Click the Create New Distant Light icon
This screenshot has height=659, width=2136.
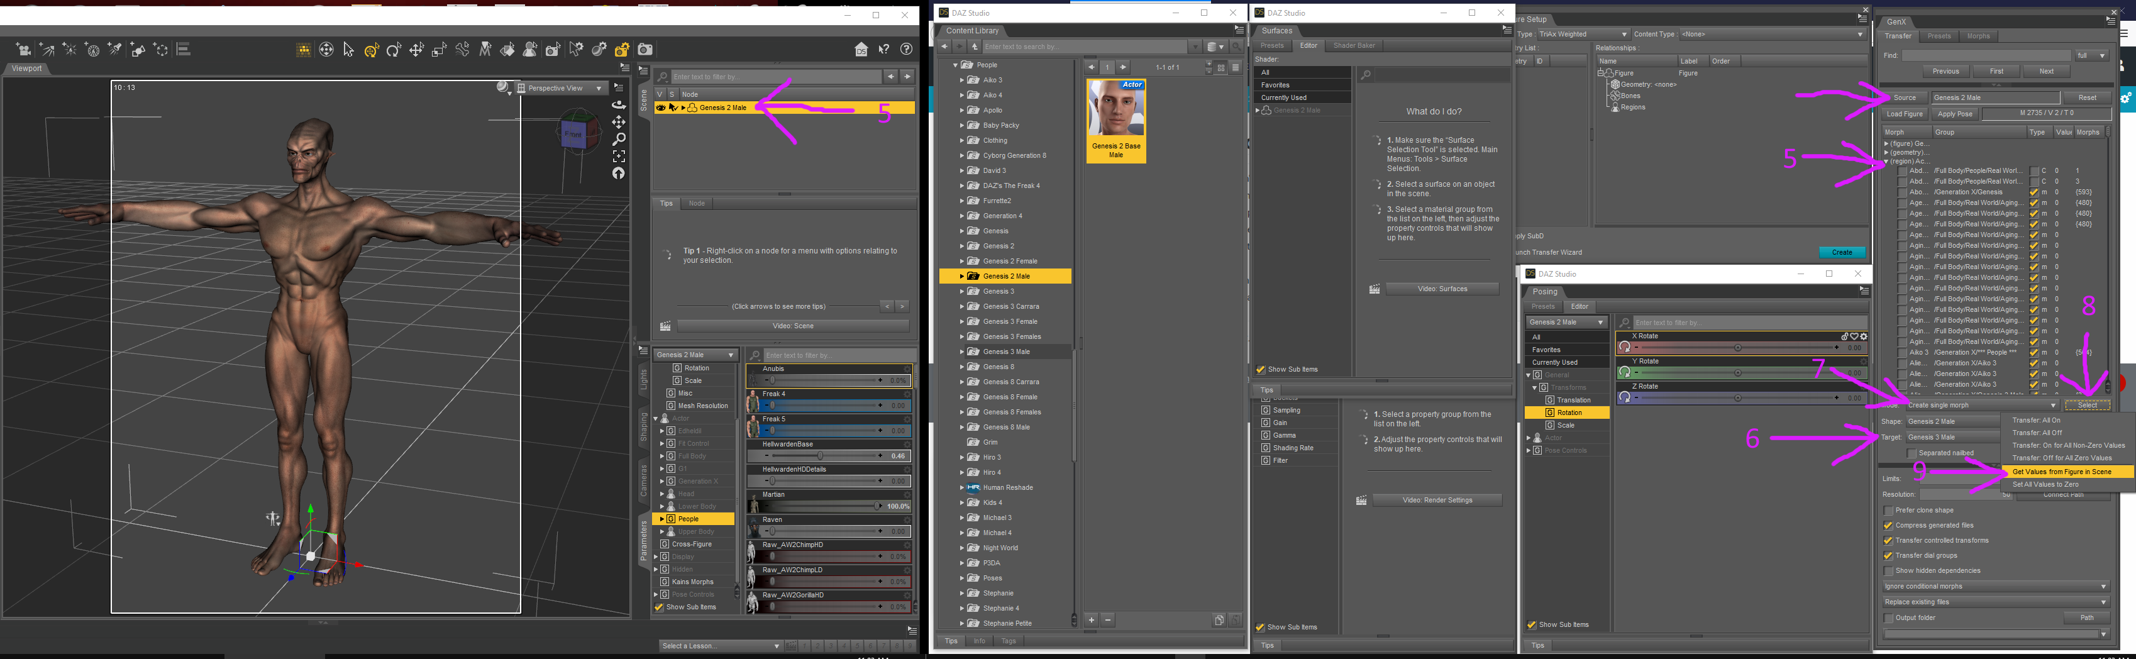[x=47, y=50]
